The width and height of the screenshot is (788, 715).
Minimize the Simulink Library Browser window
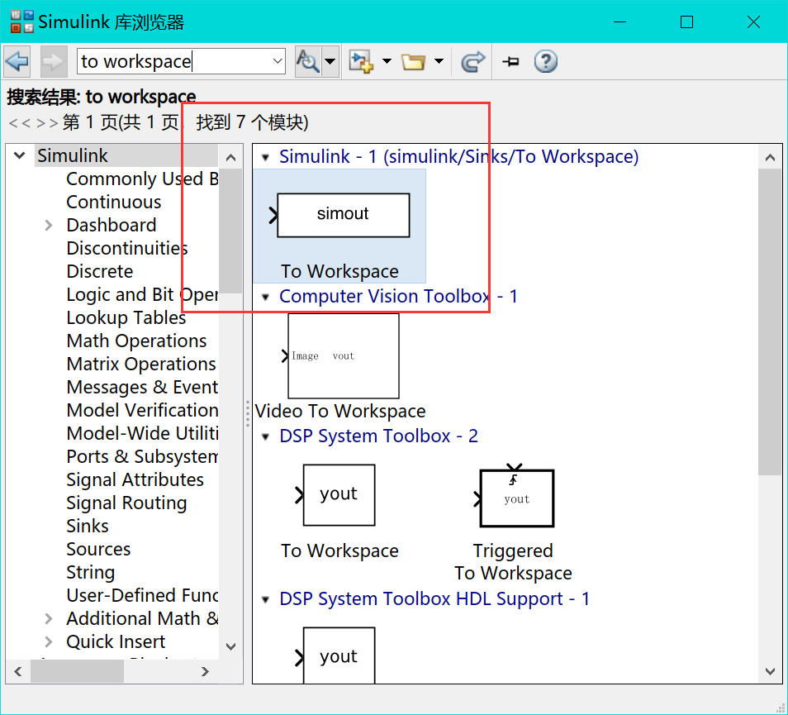[619, 21]
